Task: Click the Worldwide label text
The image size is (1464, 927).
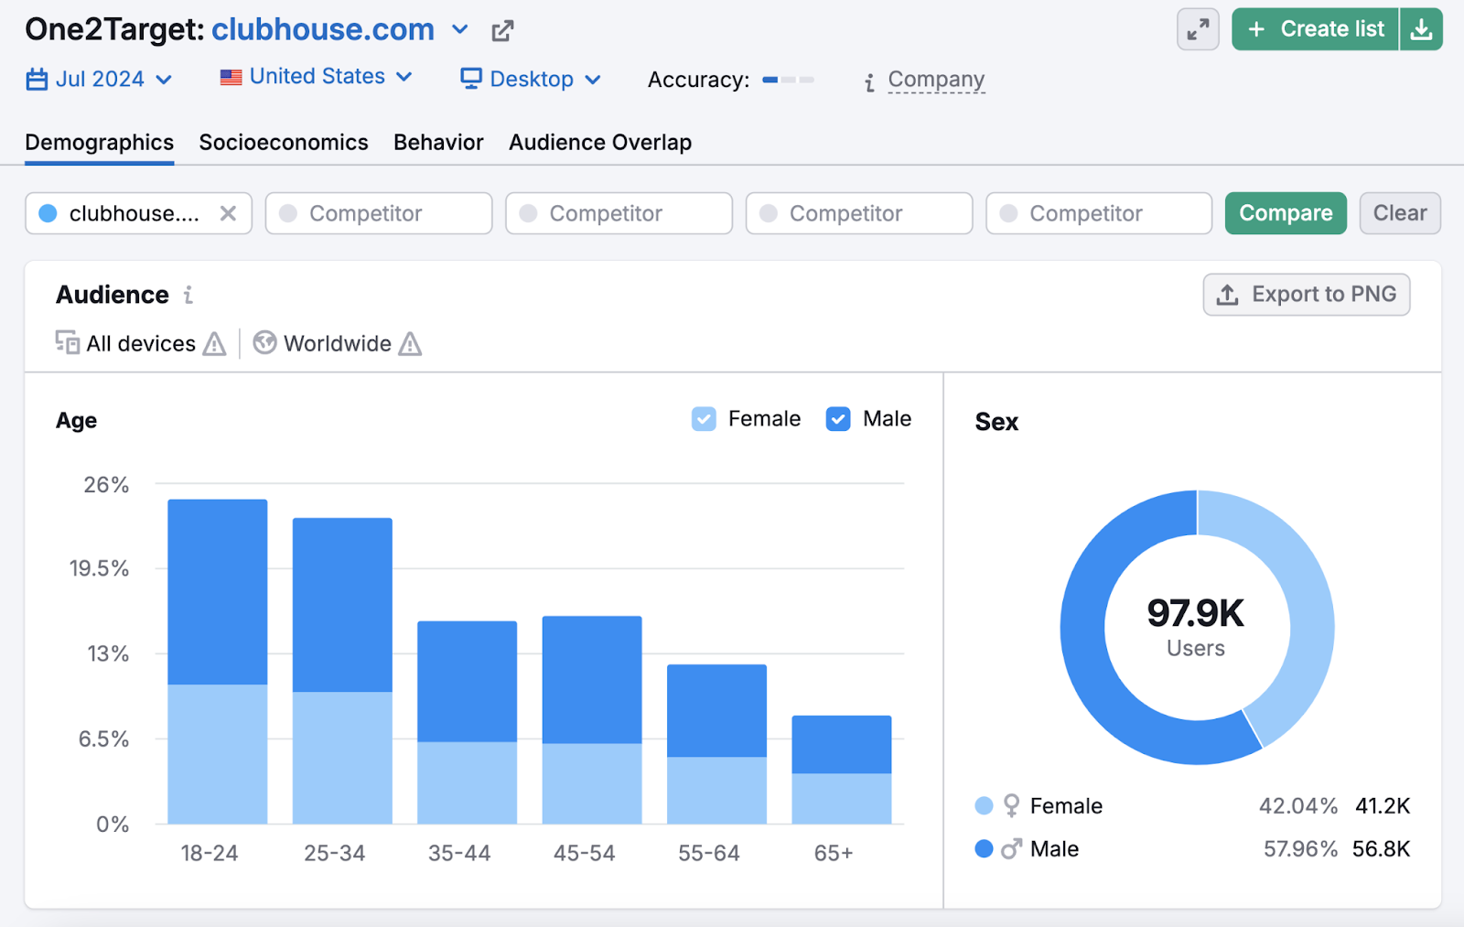Action: click(x=338, y=344)
